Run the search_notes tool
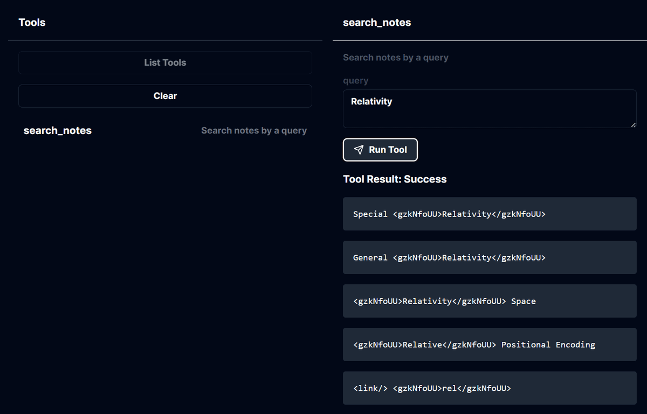Screen dimensions: 647x414 click(x=380, y=150)
